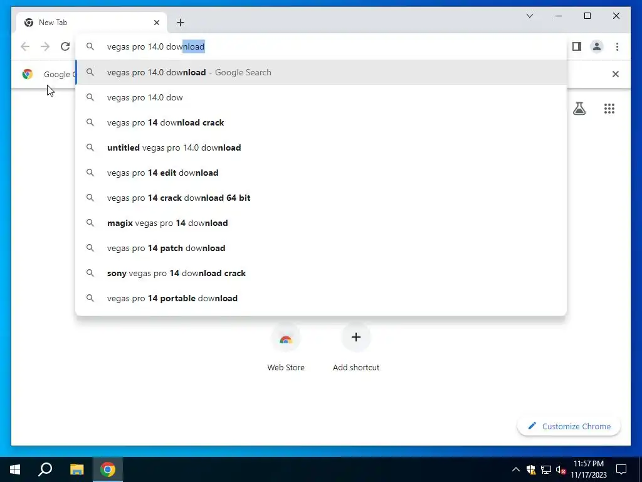Choose 'vegas pro 14.0 dow' suggestion
This screenshot has width=642, height=482.
coord(322,97)
